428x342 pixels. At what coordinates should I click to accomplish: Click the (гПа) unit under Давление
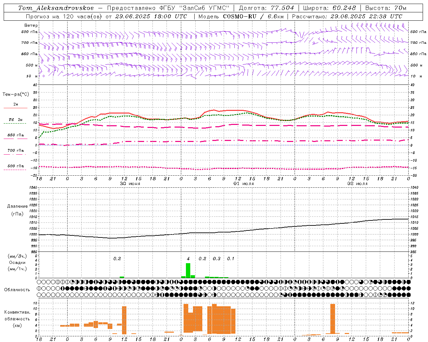(17, 214)
